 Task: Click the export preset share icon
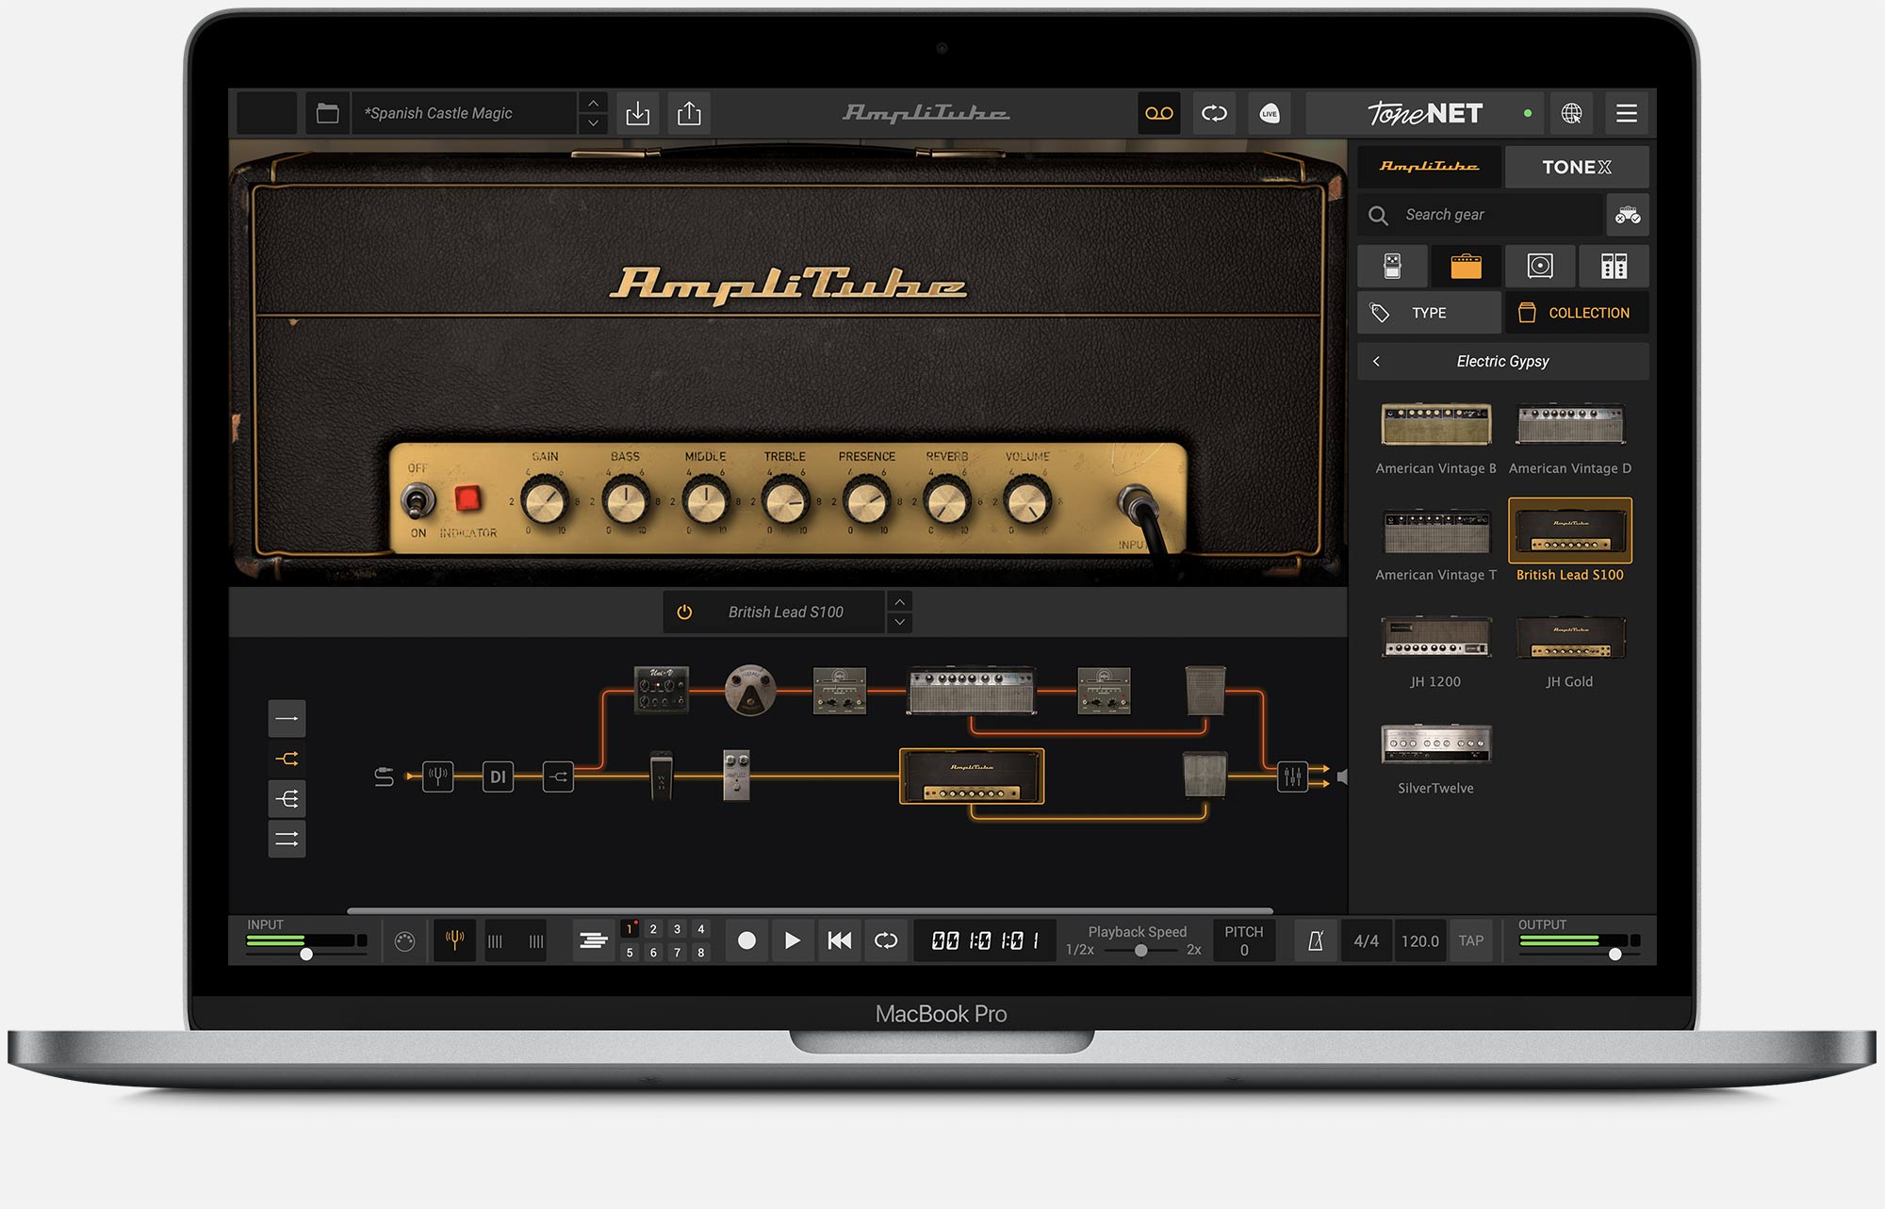tap(689, 114)
